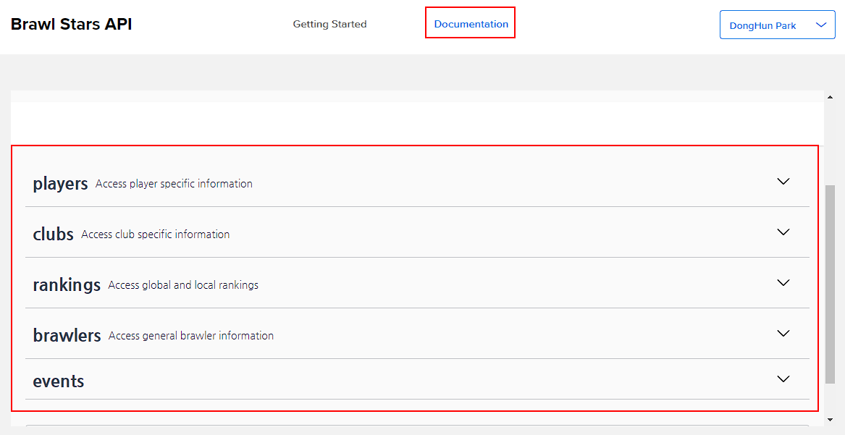Click the rankings section heading
This screenshot has width=845, height=435.
pyautogui.click(x=67, y=285)
